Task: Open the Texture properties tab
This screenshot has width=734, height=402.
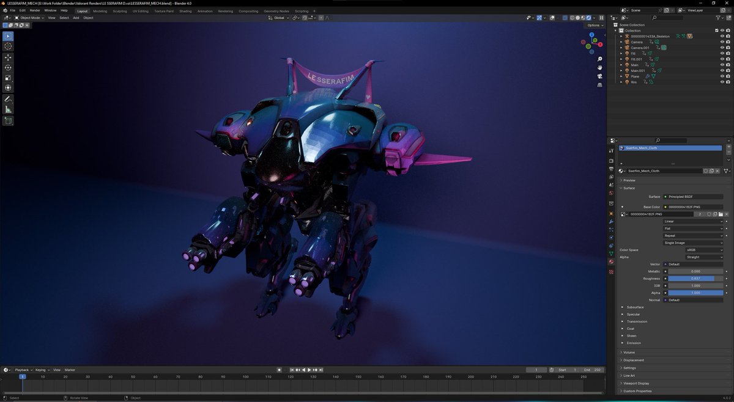Action: (x=611, y=272)
